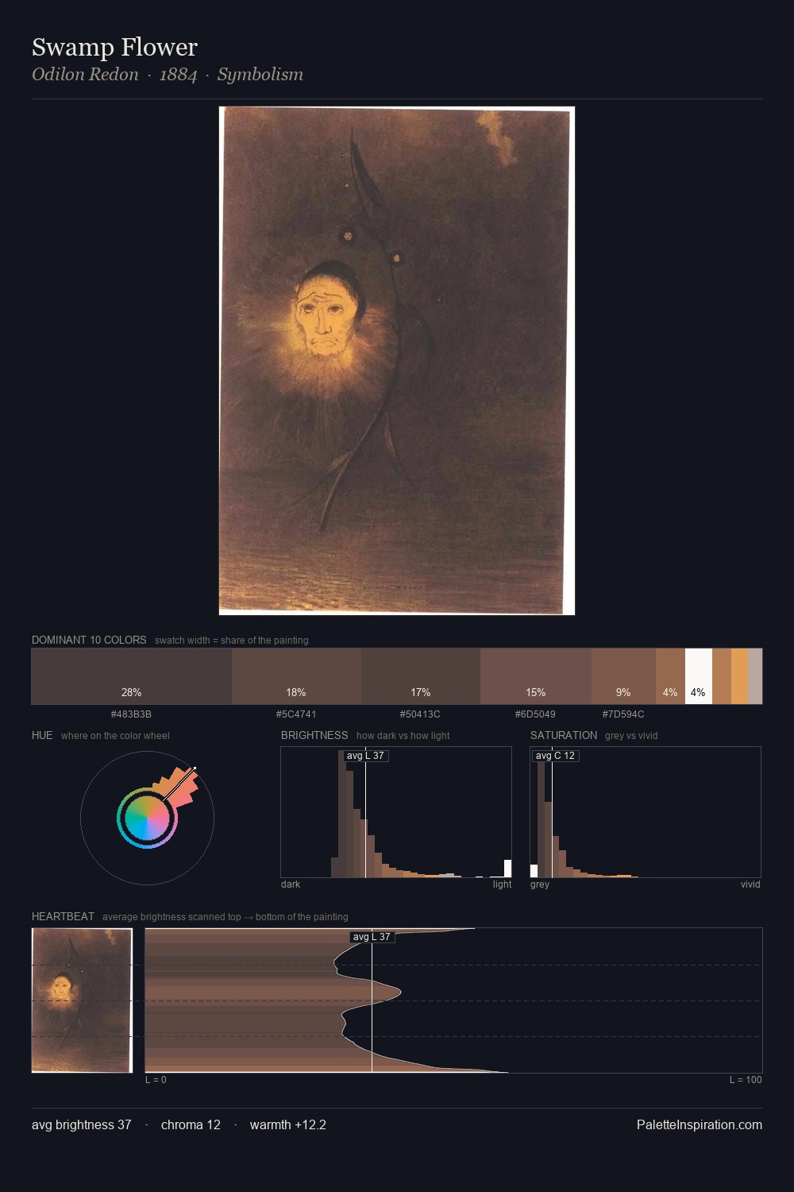Click the HUE section heading
The height and width of the screenshot is (1192, 794).
[42, 735]
